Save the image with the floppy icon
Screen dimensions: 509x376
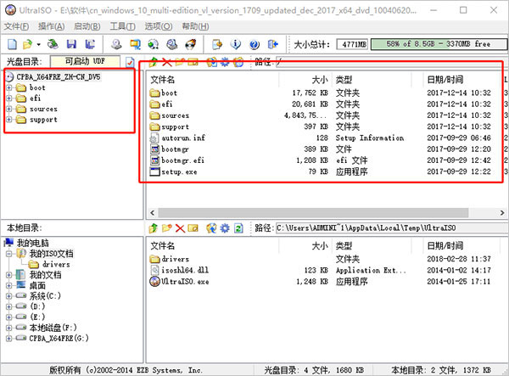click(x=71, y=44)
